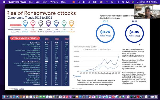Open Reminders from the Dock
This screenshot has width=160, height=100.
click(31, 97)
